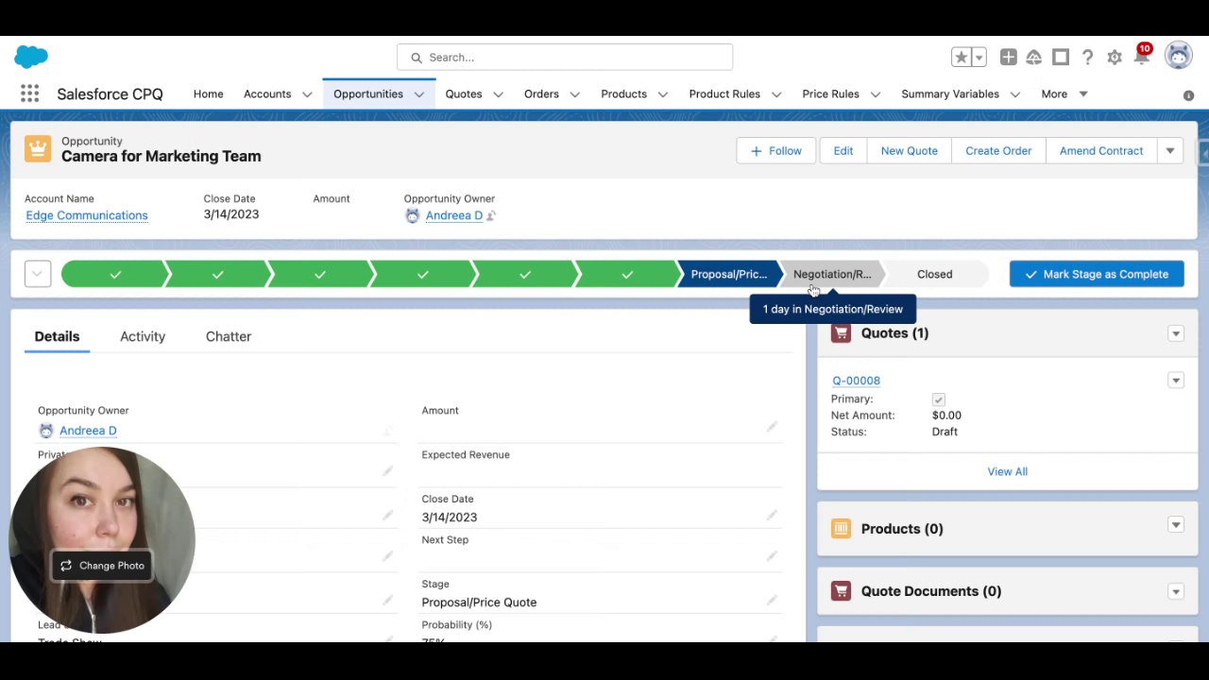Image resolution: width=1209 pixels, height=680 pixels.
Task: Click Amend Contract
Action: tap(1101, 151)
